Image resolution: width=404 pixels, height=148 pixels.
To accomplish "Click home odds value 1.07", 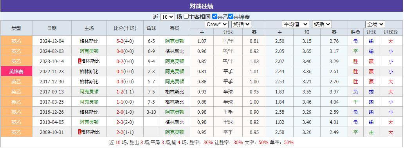I will click(x=202, y=41).
